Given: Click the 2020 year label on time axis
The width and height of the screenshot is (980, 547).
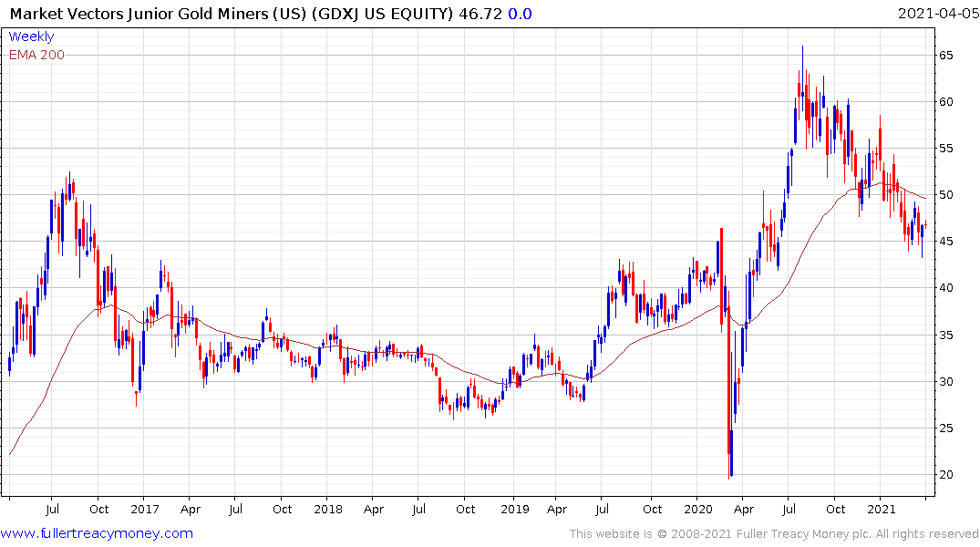Looking at the screenshot, I should coord(698,509).
